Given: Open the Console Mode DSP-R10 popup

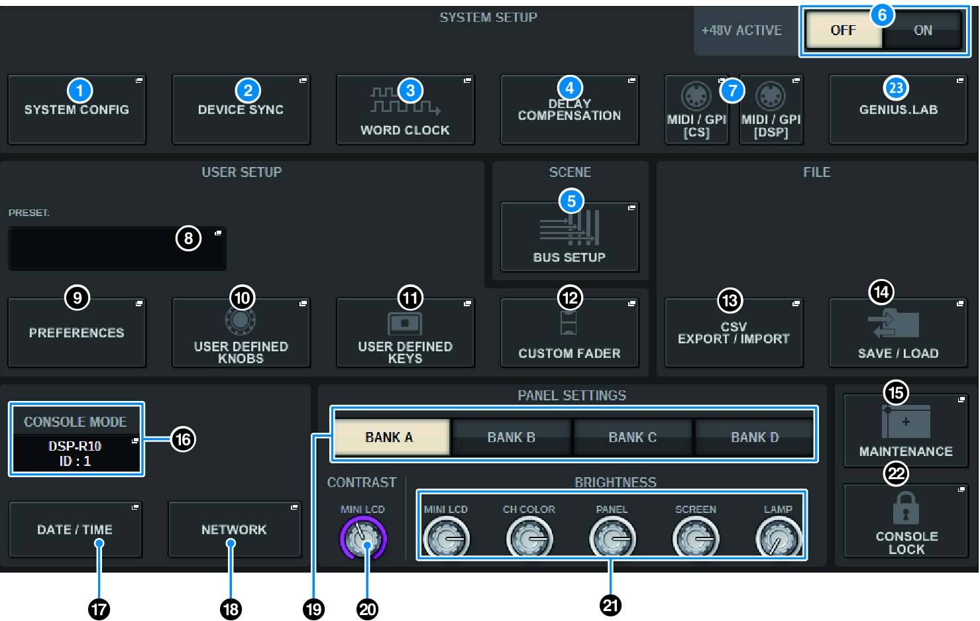Looking at the screenshot, I should click(x=76, y=454).
